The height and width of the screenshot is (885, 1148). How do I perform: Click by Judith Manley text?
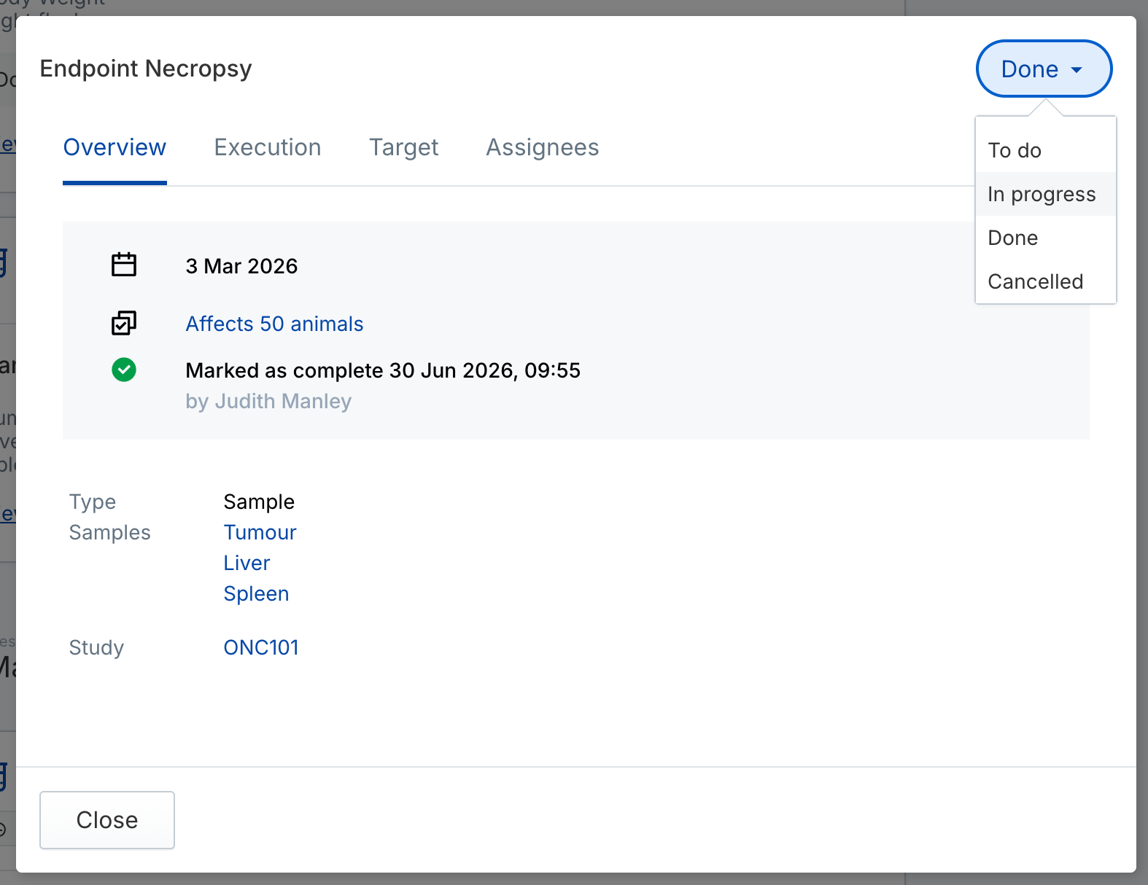[x=268, y=401]
